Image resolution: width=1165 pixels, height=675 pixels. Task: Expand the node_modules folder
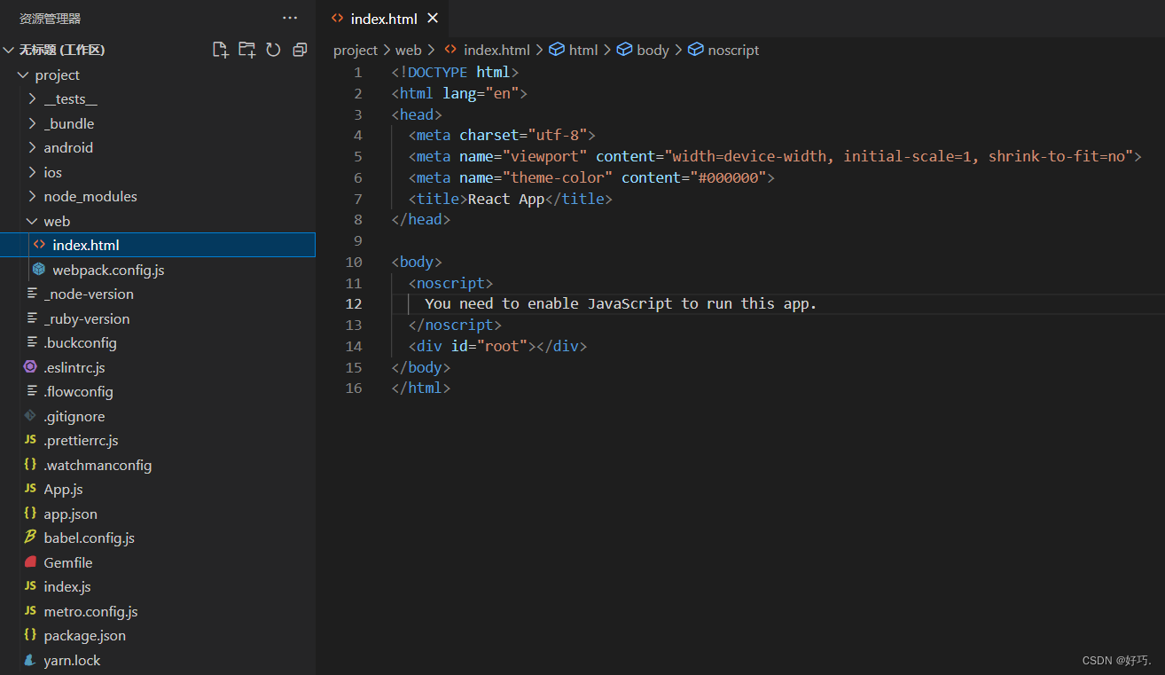pos(32,196)
